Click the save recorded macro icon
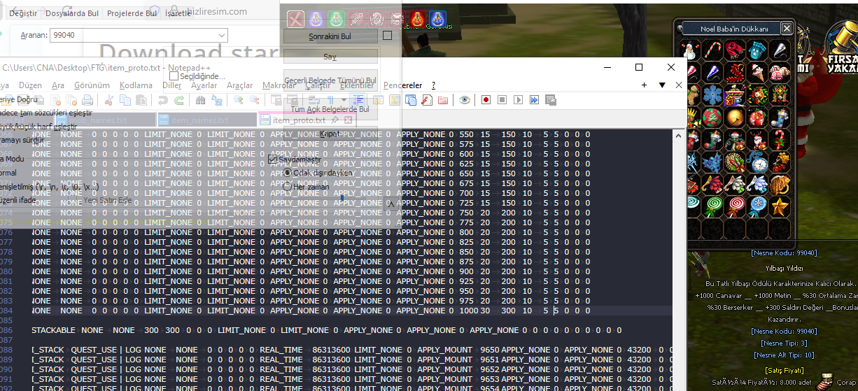Screen dimensions: 858x391 coord(551,100)
